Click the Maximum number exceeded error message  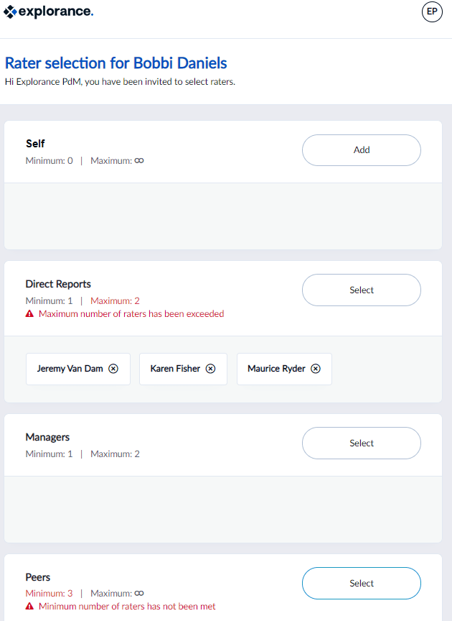tap(131, 313)
